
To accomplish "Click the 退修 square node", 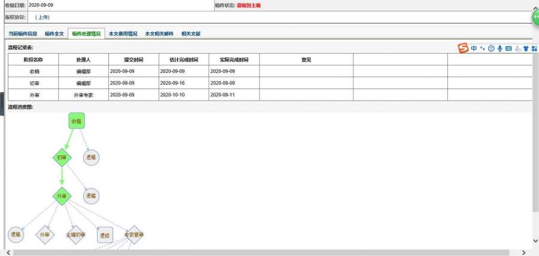I will tap(105, 235).
